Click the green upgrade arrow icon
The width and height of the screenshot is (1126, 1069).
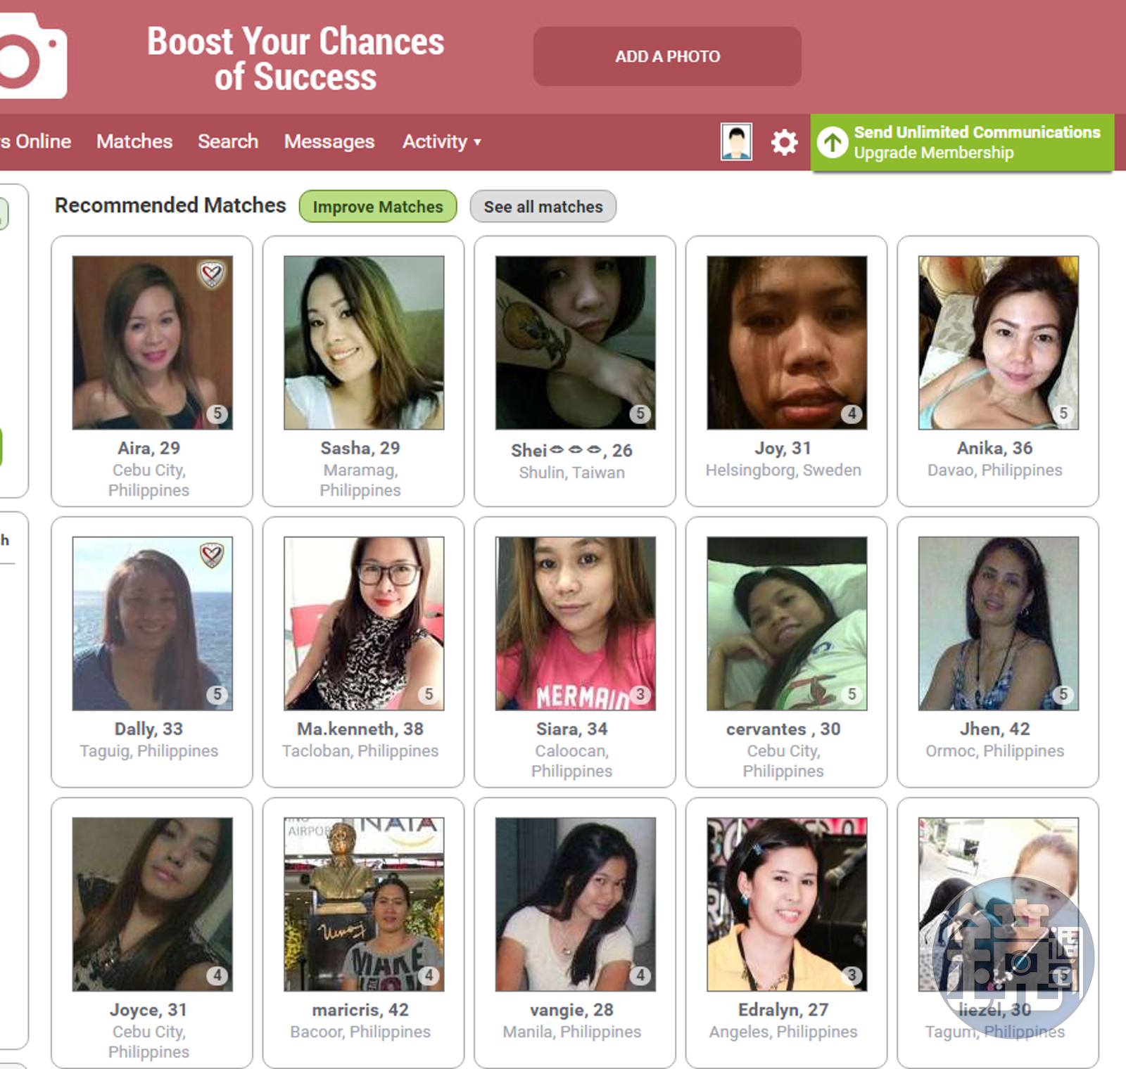(x=833, y=142)
